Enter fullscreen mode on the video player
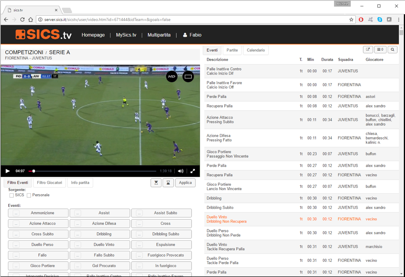 click(193, 171)
